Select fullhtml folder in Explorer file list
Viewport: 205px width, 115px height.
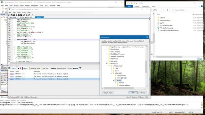pos(162,18)
